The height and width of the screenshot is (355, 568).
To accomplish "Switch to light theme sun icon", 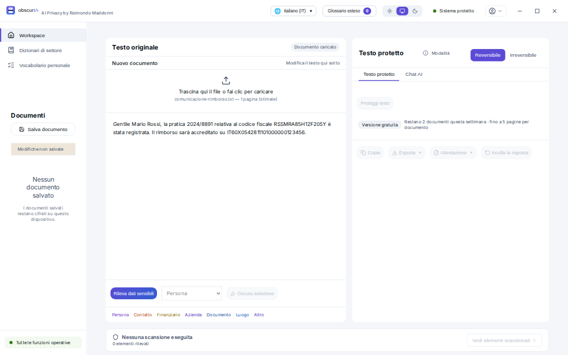I will [389, 11].
